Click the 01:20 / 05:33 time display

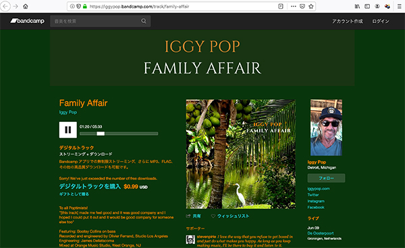[x=90, y=127]
